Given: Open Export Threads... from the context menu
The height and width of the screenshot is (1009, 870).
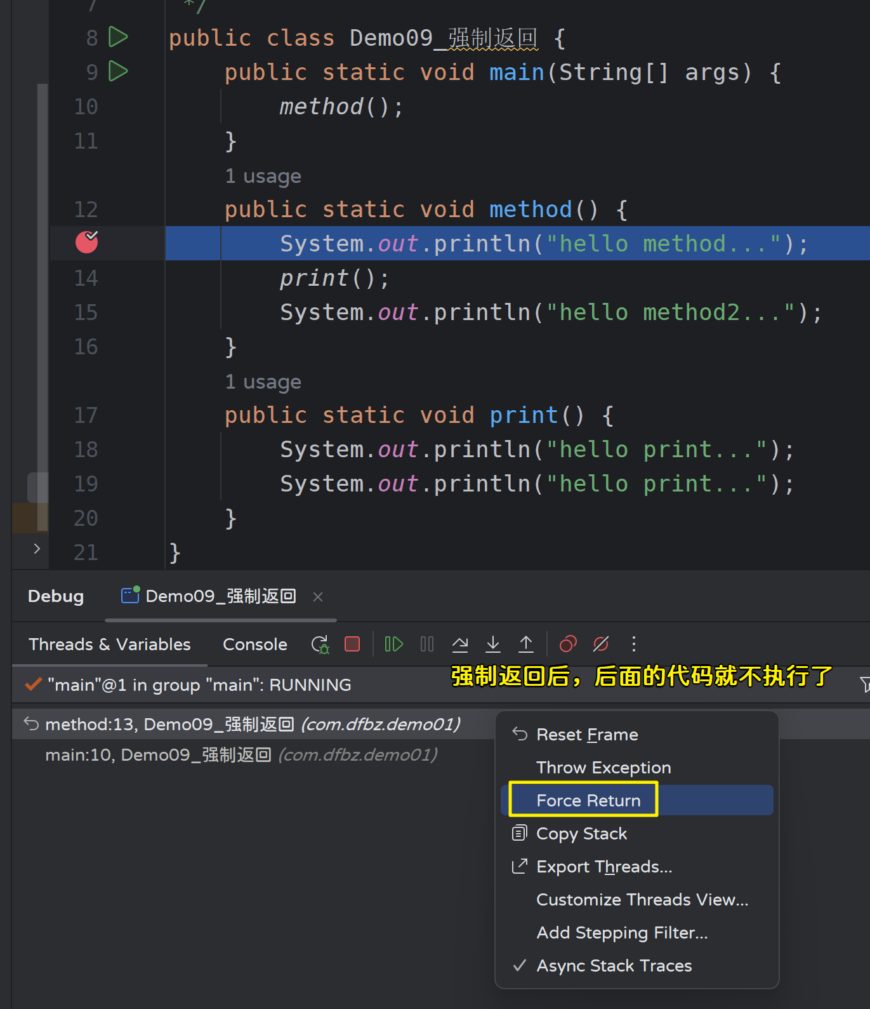Looking at the screenshot, I should click(636, 867).
